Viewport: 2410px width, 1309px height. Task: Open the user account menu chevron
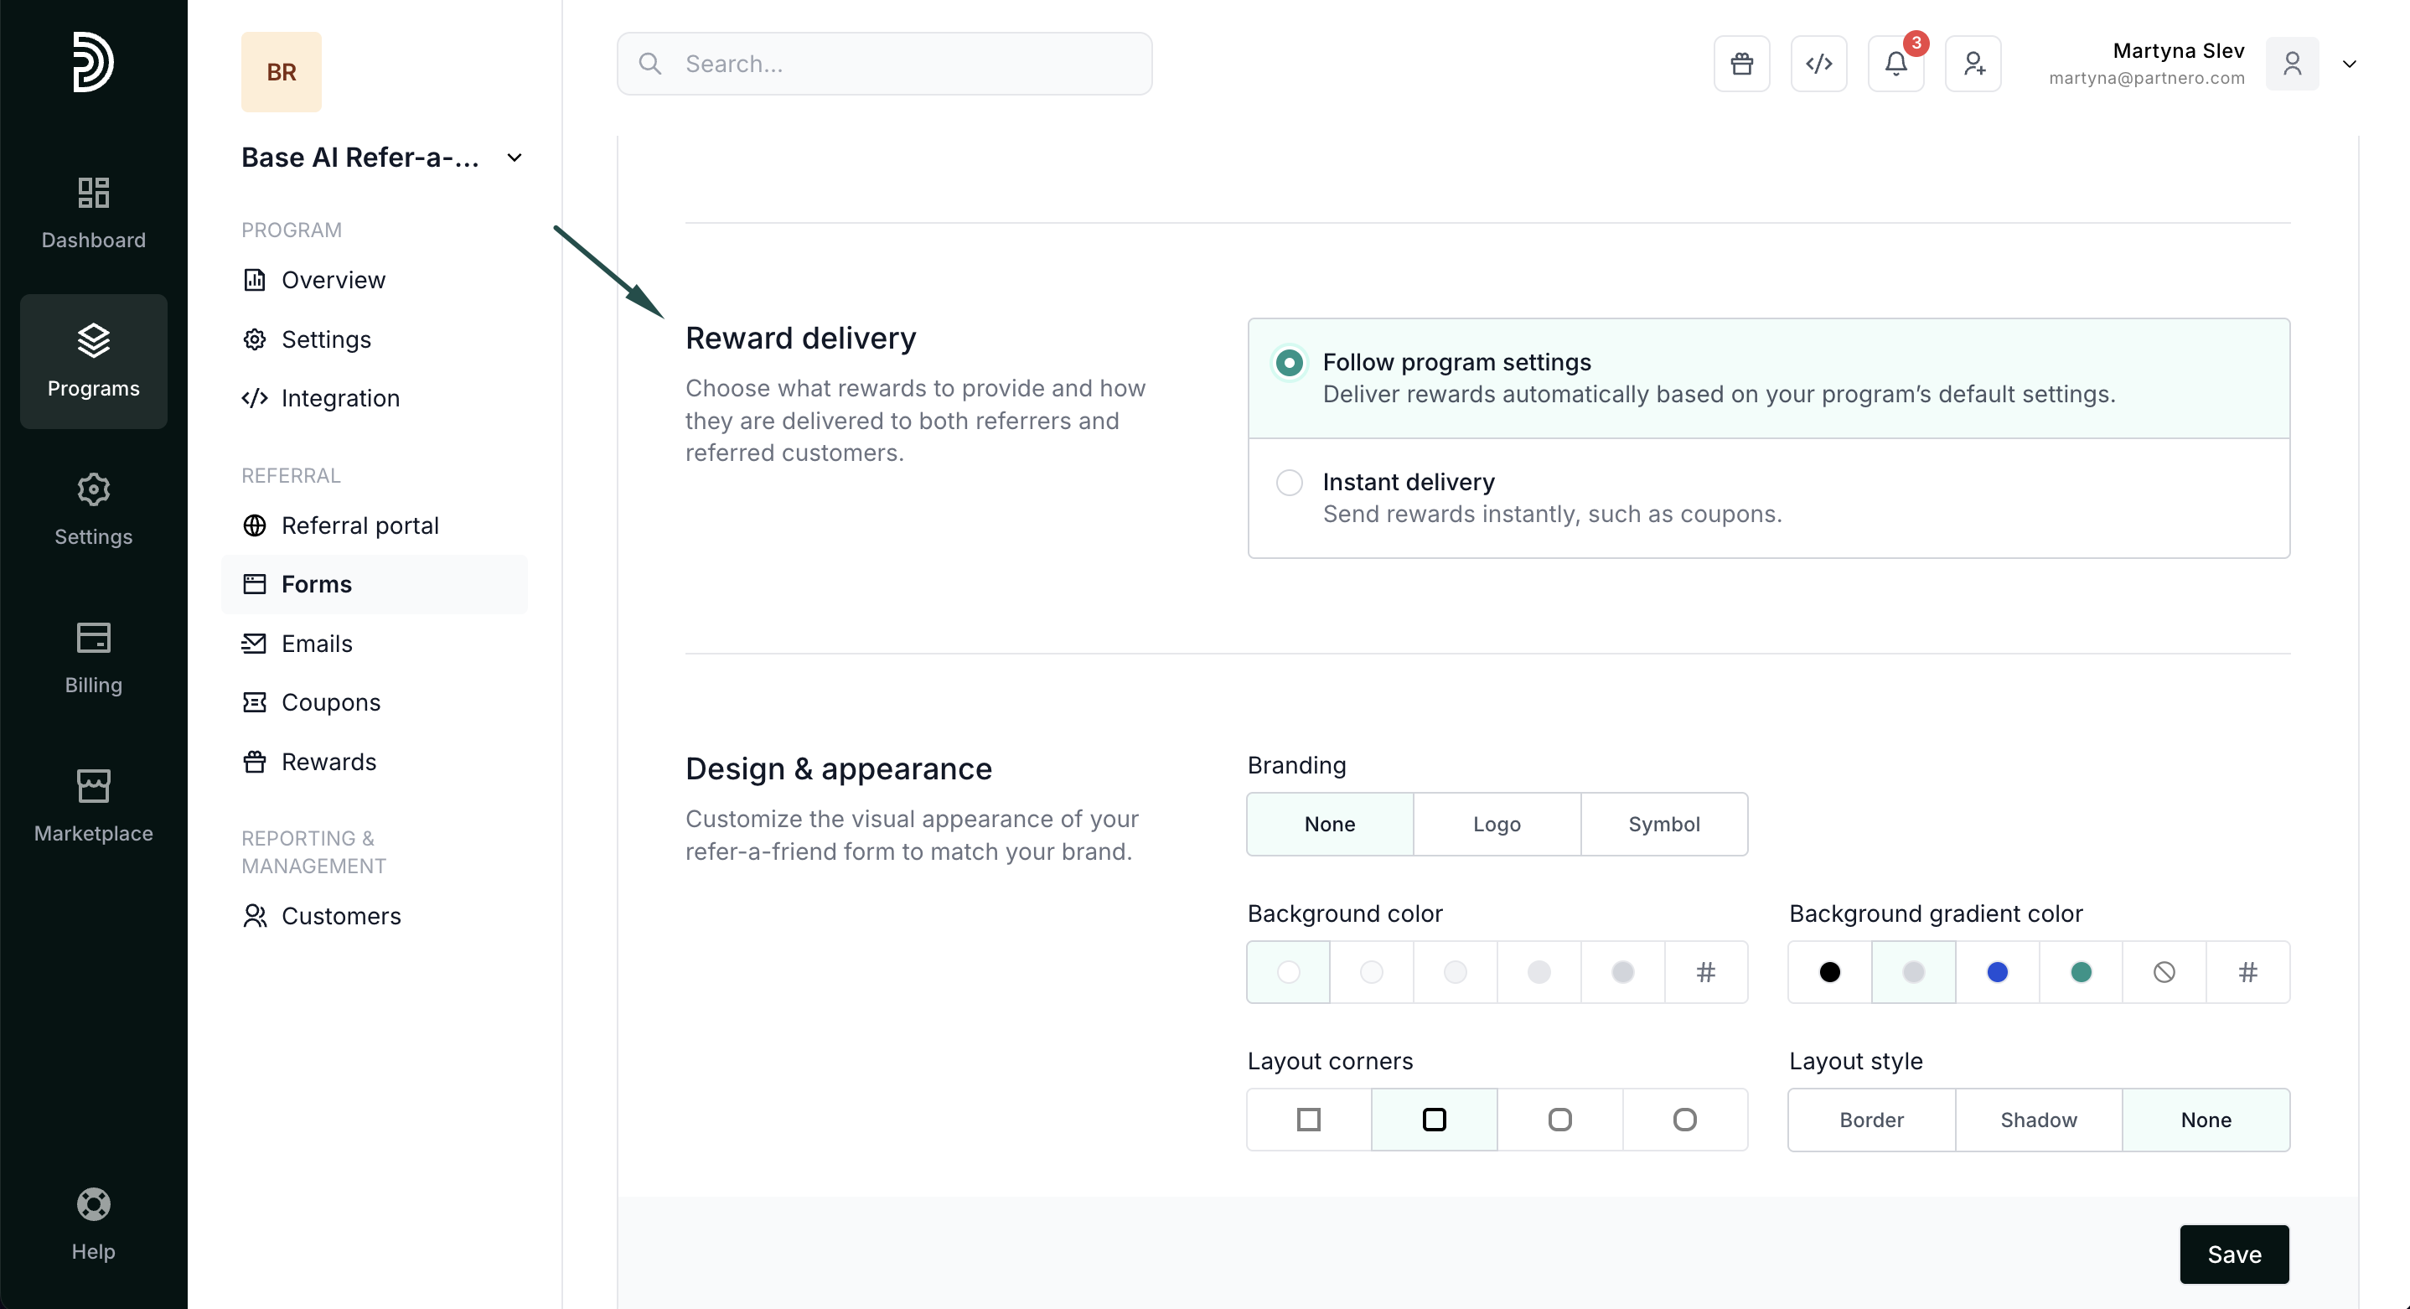(x=2348, y=64)
